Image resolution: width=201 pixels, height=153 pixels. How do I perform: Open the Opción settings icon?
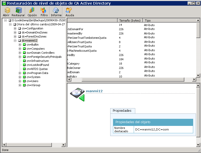pos(32,10)
